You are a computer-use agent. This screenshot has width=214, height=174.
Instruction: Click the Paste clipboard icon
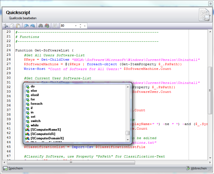pyautogui.click(x=18, y=26)
